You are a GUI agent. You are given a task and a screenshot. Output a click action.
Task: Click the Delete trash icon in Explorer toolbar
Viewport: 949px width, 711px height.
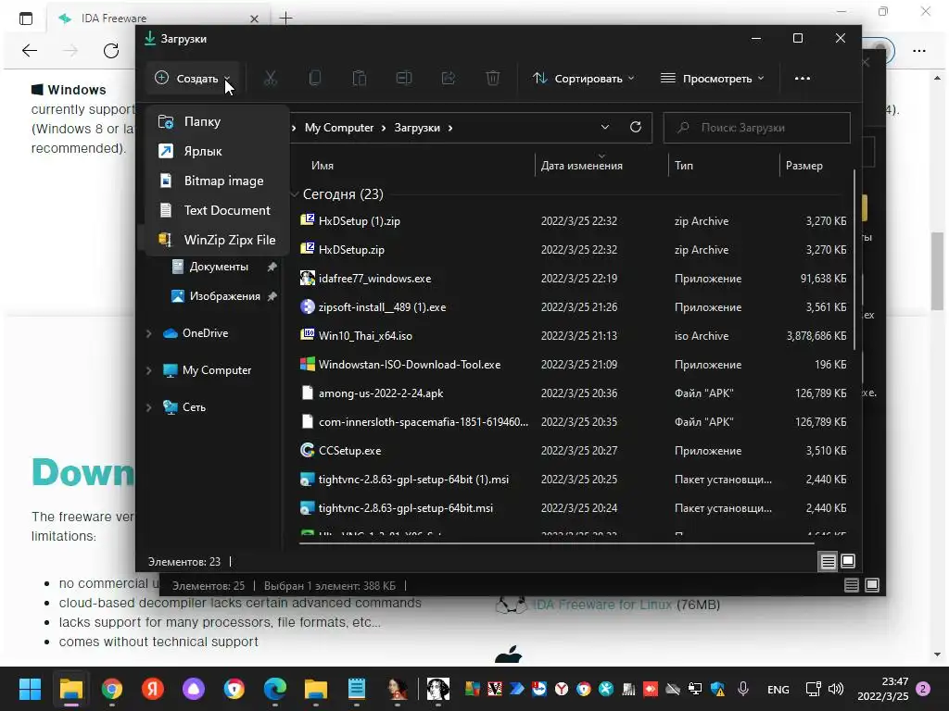point(493,78)
